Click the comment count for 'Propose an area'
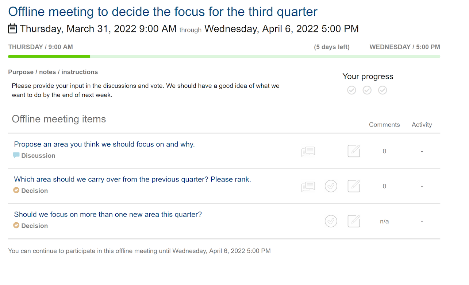The width and height of the screenshot is (469, 285). click(x=384, y=151)
